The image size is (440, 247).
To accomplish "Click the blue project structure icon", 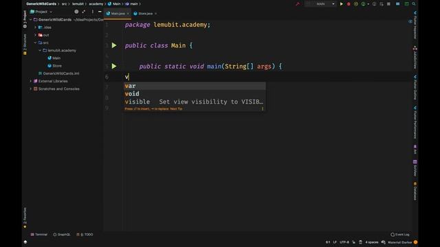I will 397,4.
